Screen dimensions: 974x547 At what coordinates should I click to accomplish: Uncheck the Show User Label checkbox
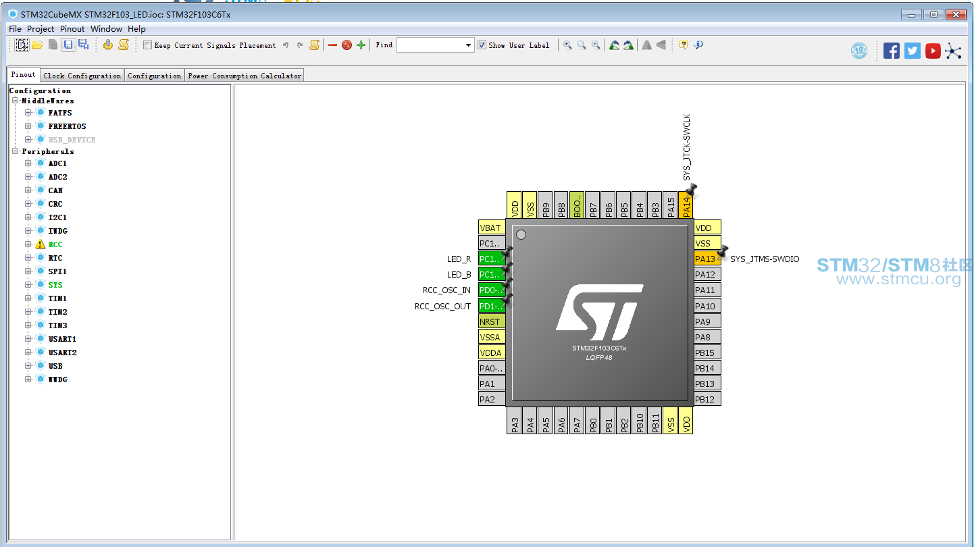pyautogui.click(x=482, y=45)
